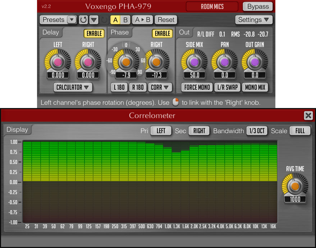Change Sec channel RIGHT selector
The height and width of the screenshot is (248, 316).
click(x=199, y=131)
